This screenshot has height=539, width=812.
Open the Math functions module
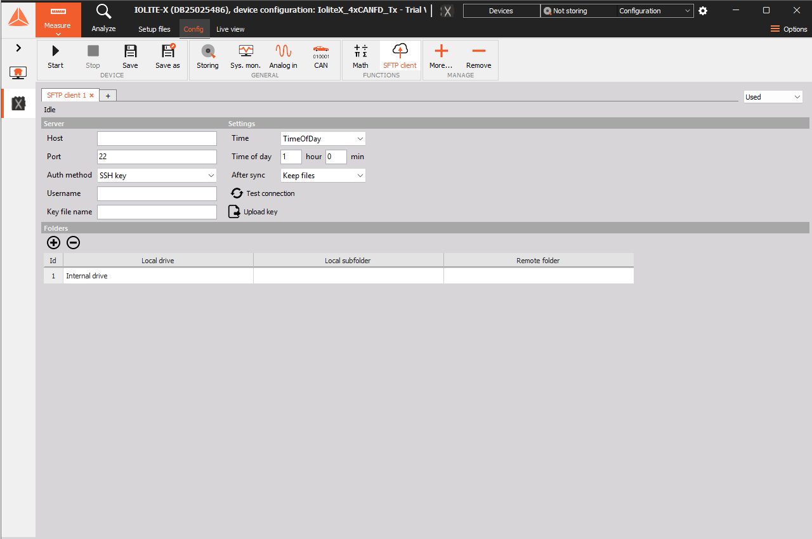(360, 51)
